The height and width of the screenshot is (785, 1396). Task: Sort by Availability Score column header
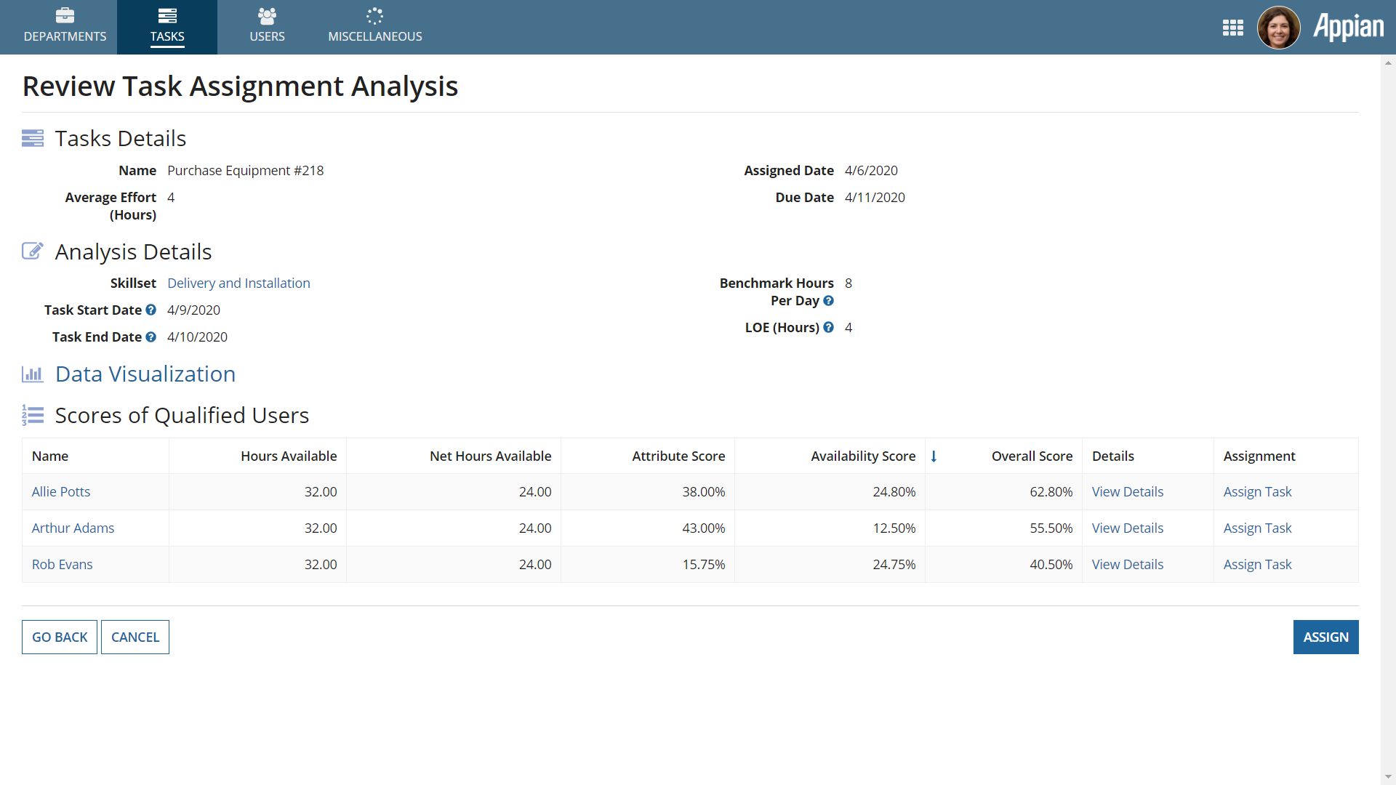pos(862,456)
